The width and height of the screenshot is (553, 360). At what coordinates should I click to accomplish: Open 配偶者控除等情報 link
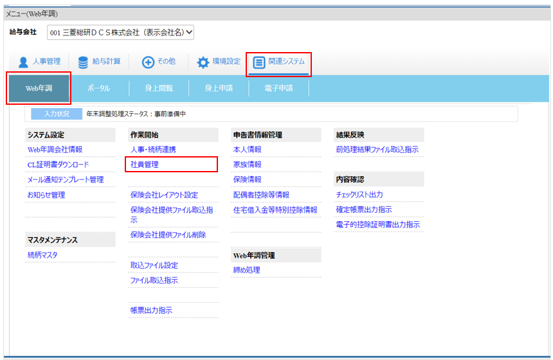point(261,195)
